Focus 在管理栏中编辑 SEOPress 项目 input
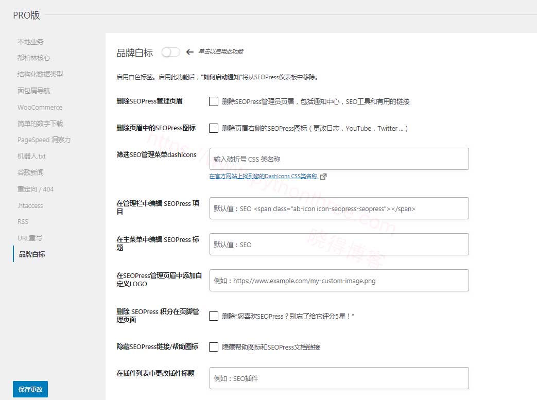 click(x=339, y=208)
